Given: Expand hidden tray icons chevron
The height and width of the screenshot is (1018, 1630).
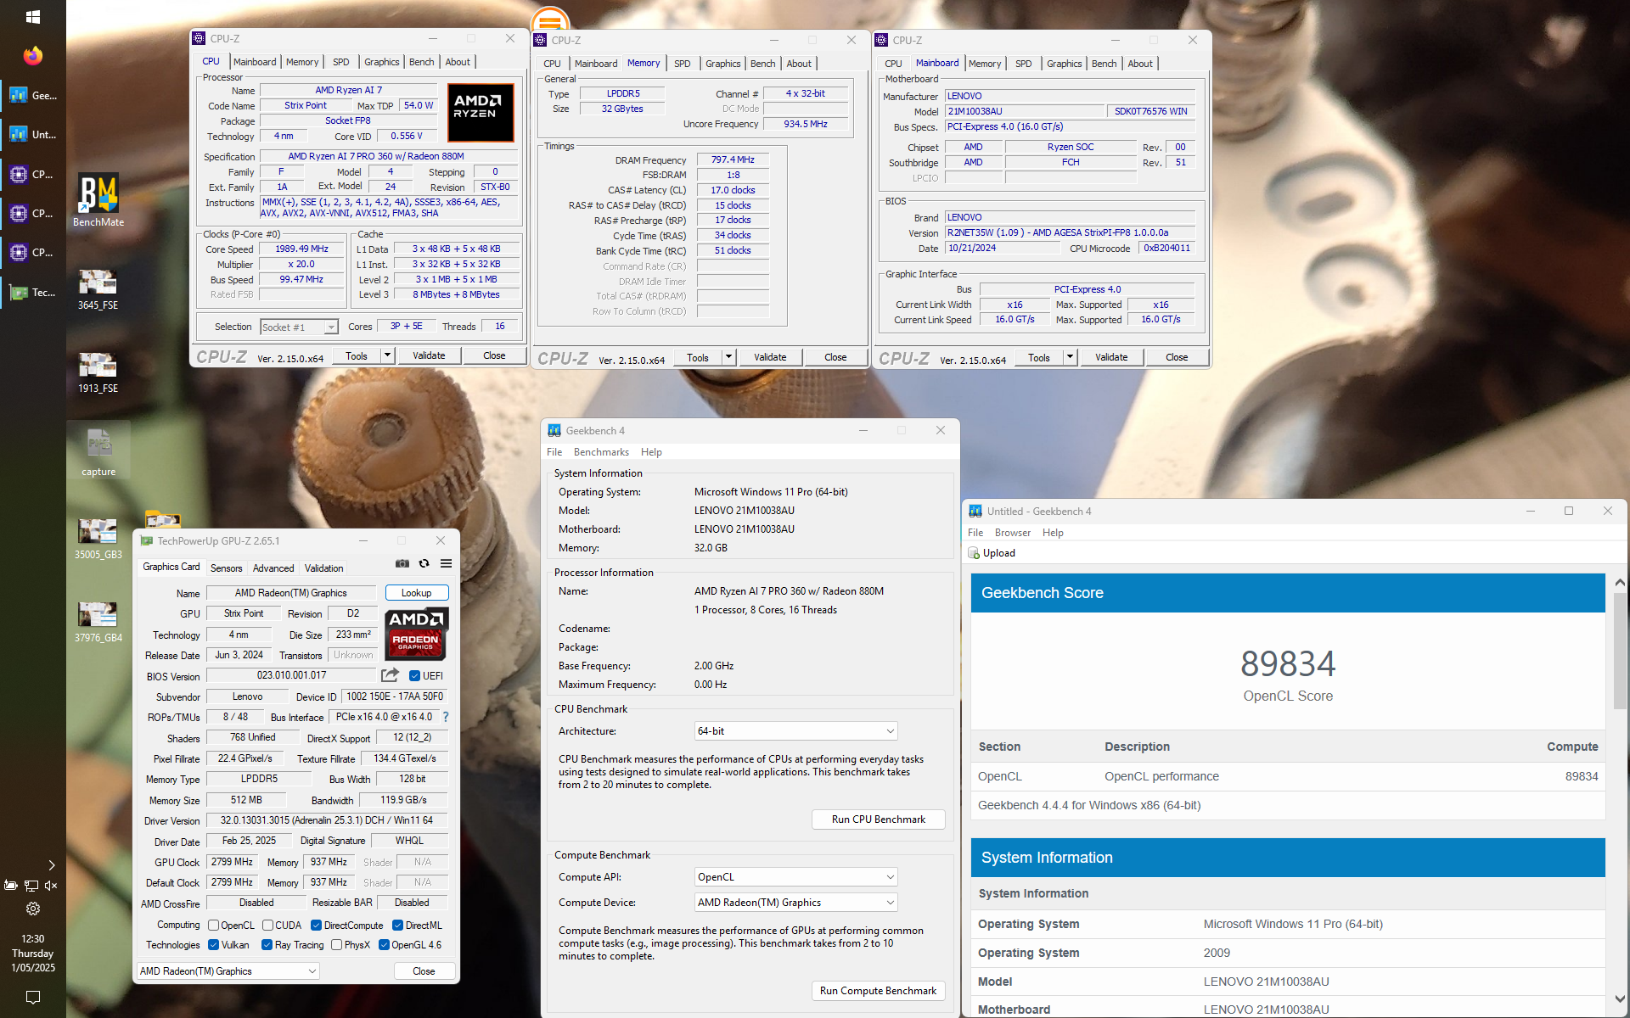Looking at the screenshot, I should [52, 865].
